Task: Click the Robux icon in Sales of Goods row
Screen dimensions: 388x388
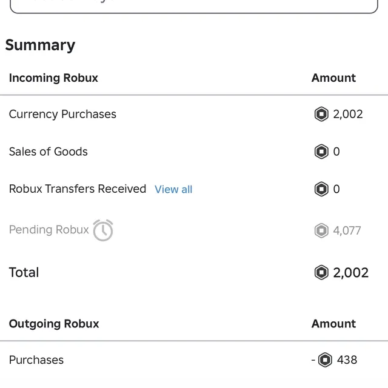Action: click(321, 152)
